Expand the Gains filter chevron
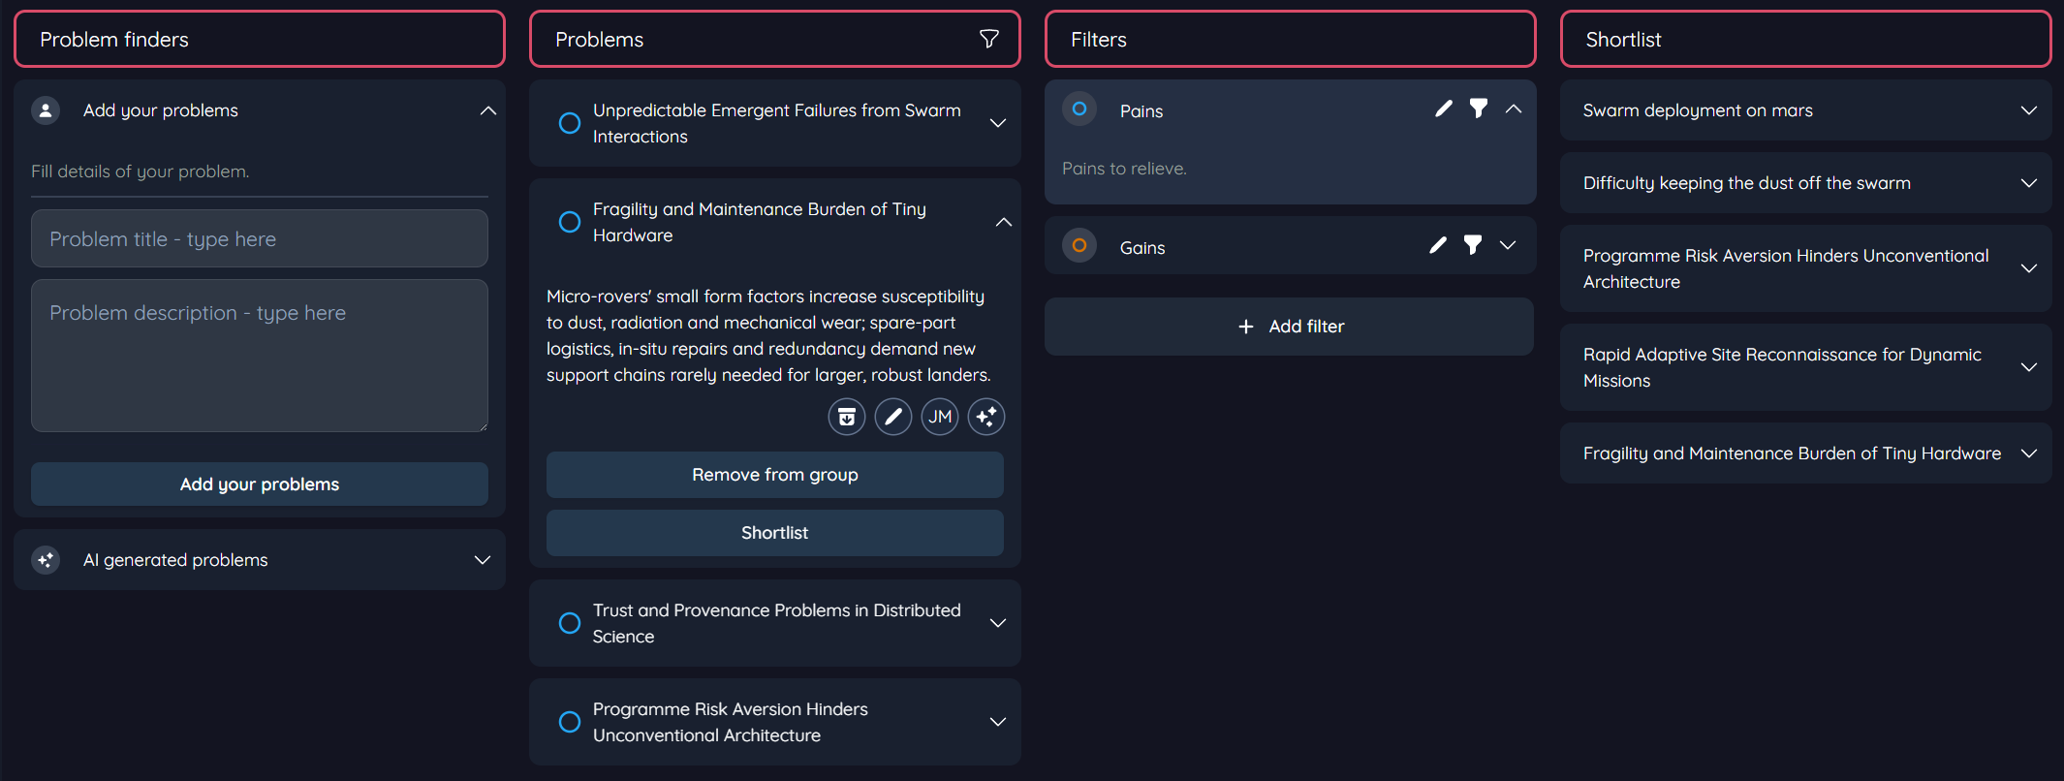 point(1507,245)
